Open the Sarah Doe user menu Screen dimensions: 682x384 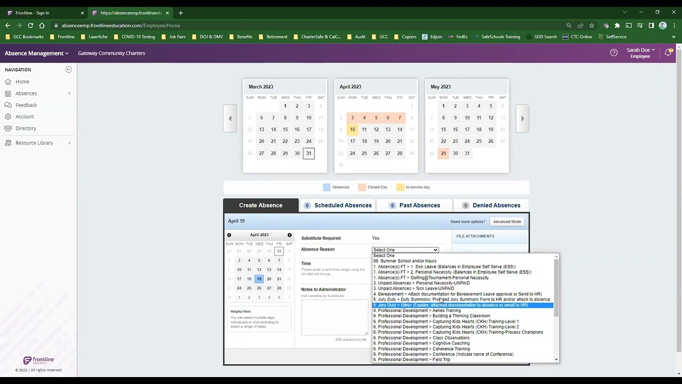point(640,53)
